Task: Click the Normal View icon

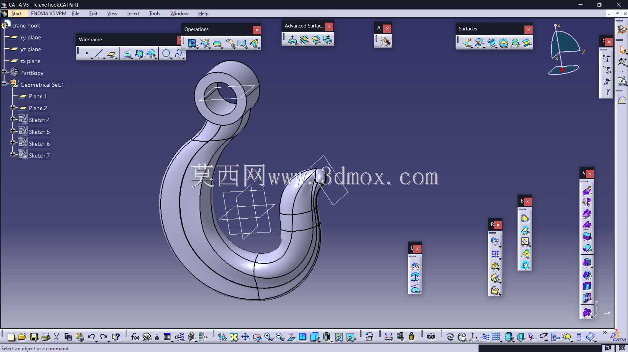Action: pos(291,337)
